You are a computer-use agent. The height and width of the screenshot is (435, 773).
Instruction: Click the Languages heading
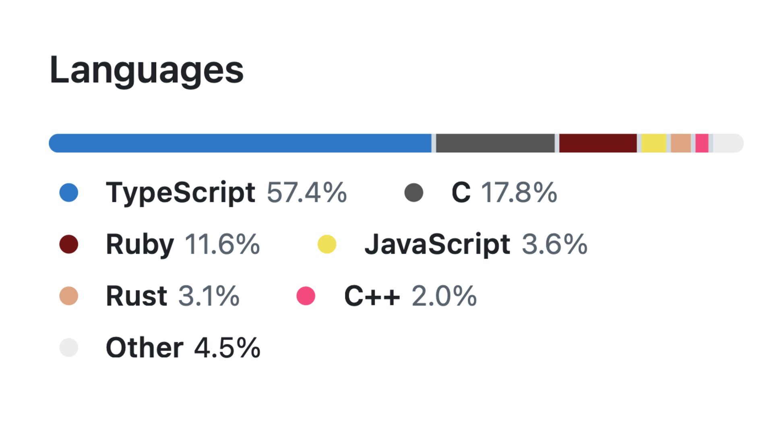(147, 70)
